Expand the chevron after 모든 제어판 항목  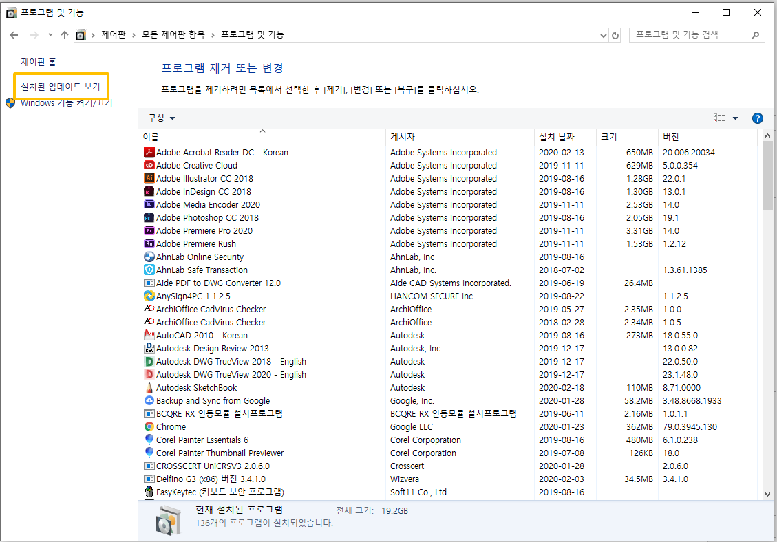[x=213, y=35]
